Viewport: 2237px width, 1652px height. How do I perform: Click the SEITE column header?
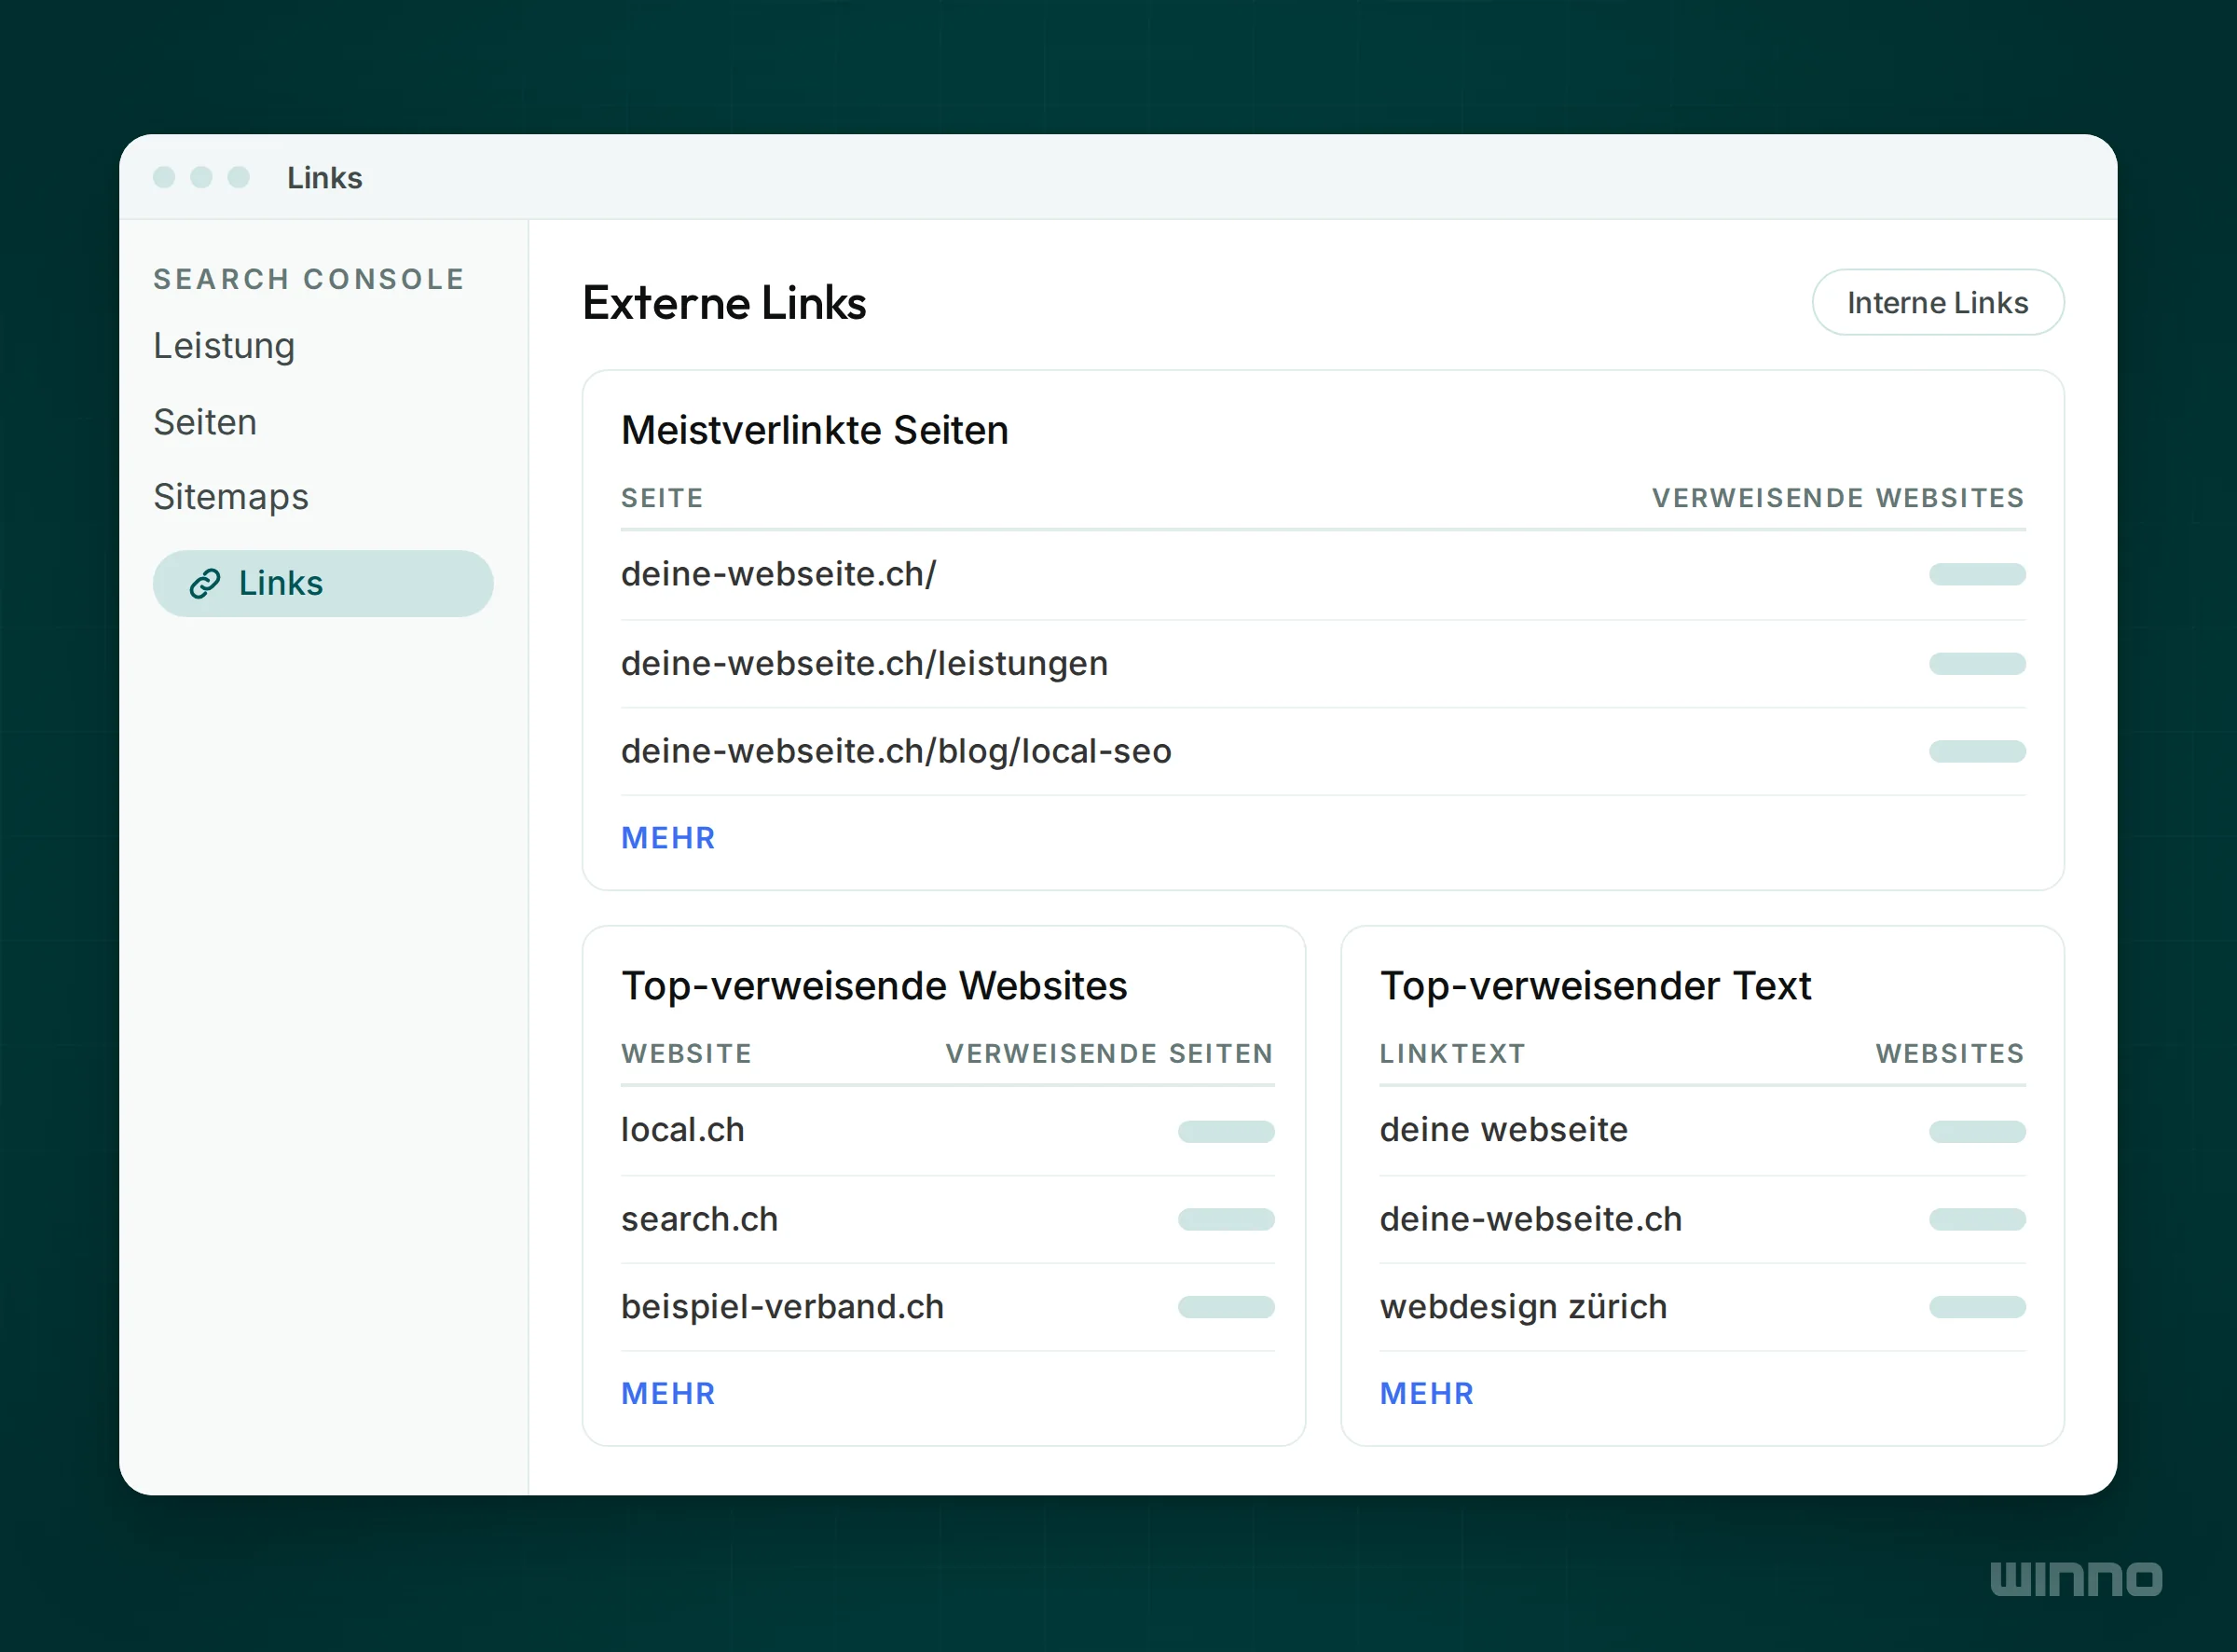coord(662,498)
